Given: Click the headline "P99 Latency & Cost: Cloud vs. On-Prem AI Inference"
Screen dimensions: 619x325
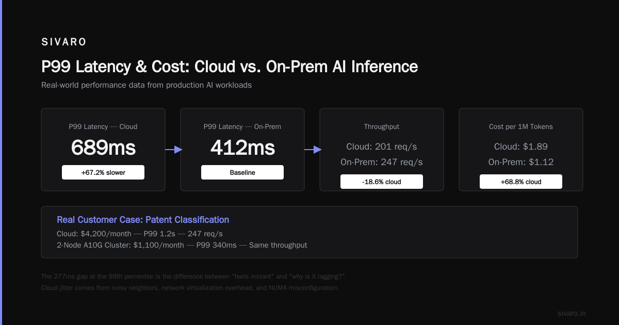Looking at the screenshot, I should pyautogui.click(x=230, y=67).
